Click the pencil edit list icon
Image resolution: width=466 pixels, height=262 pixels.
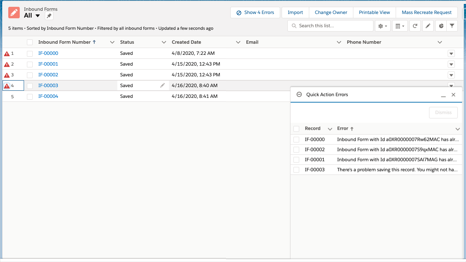coord(427,26)
